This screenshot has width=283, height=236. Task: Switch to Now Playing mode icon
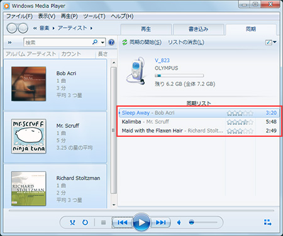tap(267, 222)
